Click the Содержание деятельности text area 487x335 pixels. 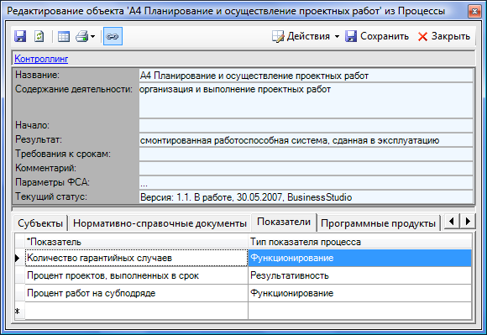[306, 101]
